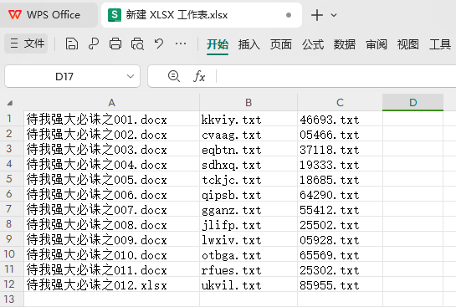
Task: Open the 数据 ribbon tab
Action: click(345, 44)
